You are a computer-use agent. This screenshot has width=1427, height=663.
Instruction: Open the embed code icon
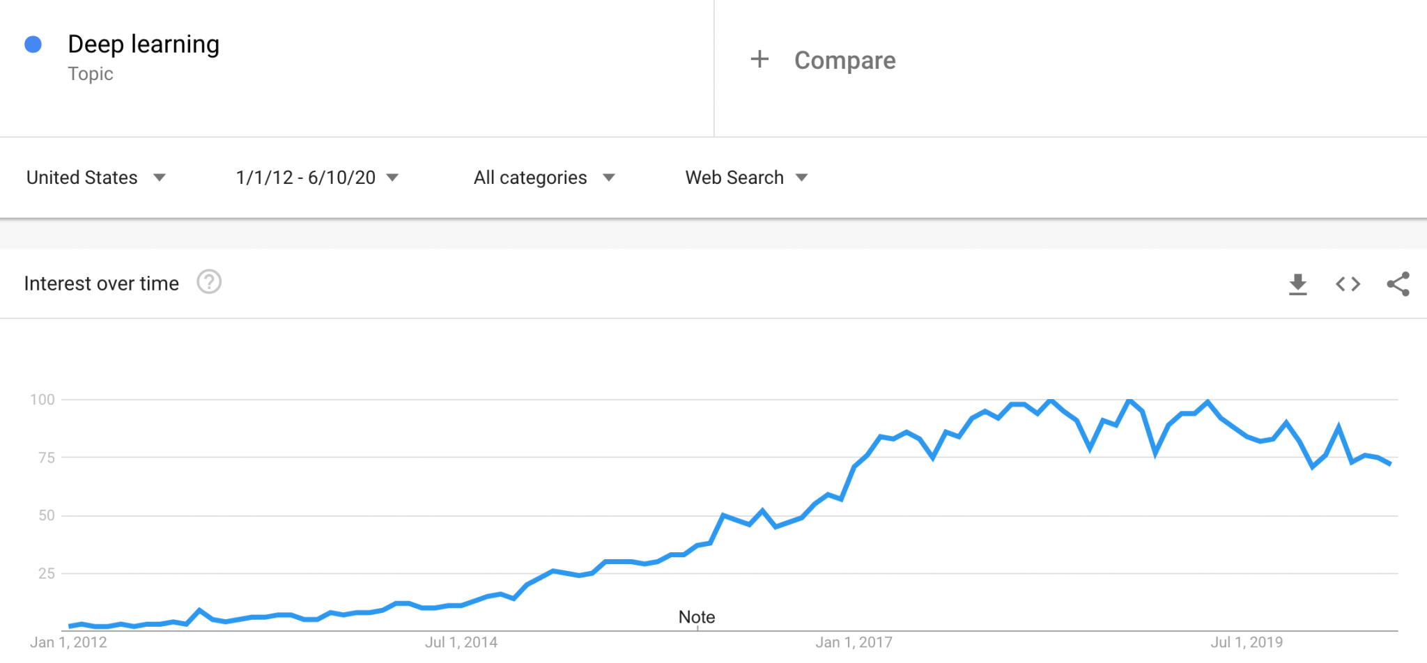[1348, 283]
